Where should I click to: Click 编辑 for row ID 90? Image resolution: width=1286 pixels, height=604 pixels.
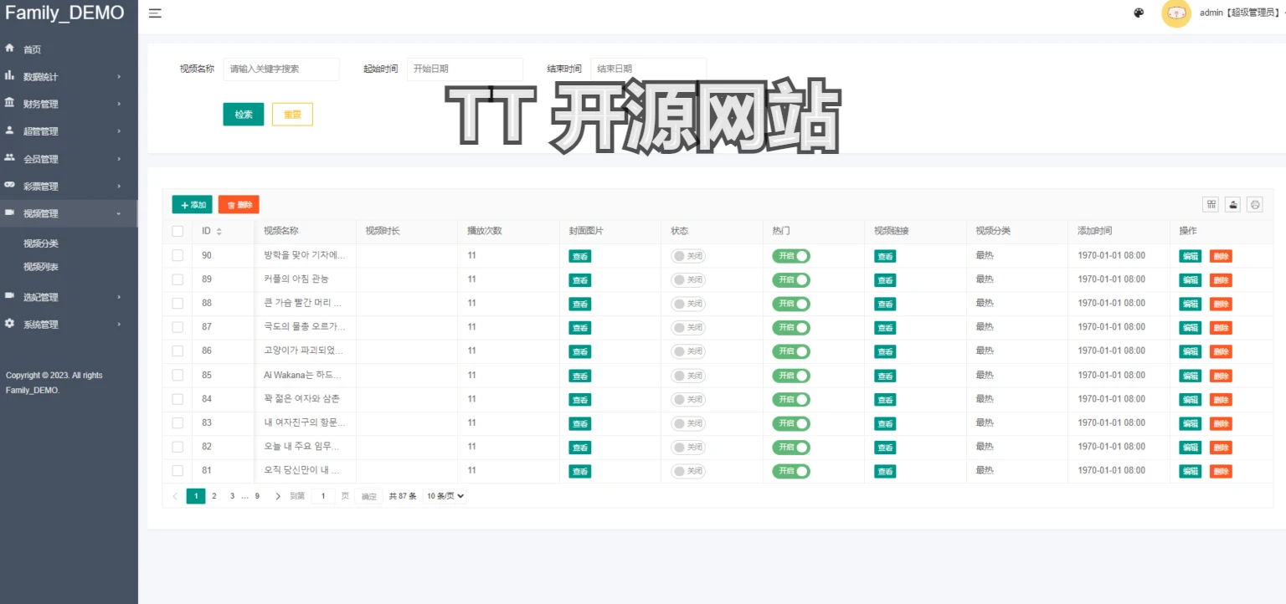pos(1190,256)
